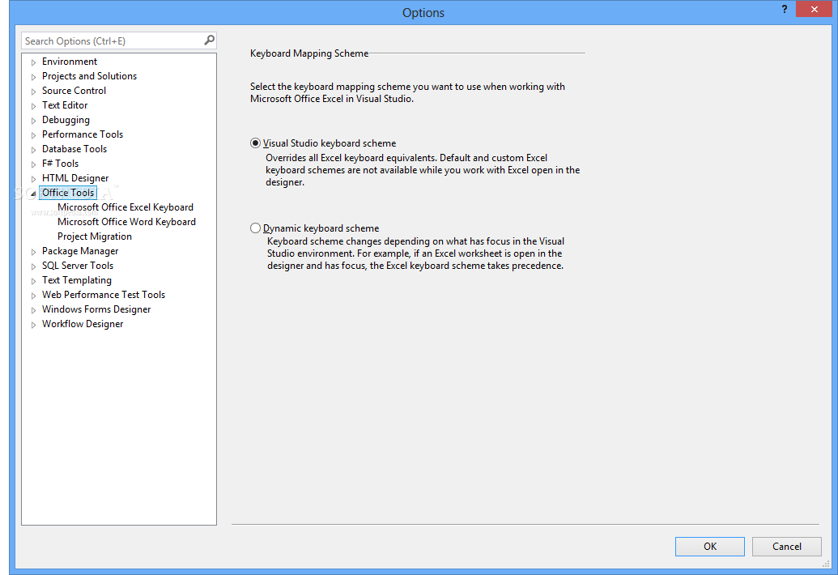Select the Office Tools tree item

[68, 193]
